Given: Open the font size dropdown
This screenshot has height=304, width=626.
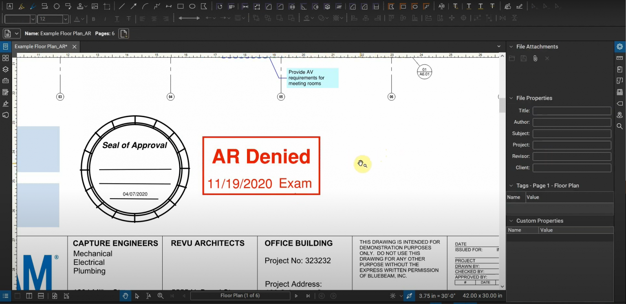Looking at the screenshot, I should pyautogui.click(x=65, y=19).
